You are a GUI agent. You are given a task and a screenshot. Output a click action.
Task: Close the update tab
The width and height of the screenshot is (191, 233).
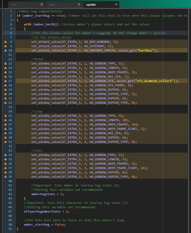point(116,5)
